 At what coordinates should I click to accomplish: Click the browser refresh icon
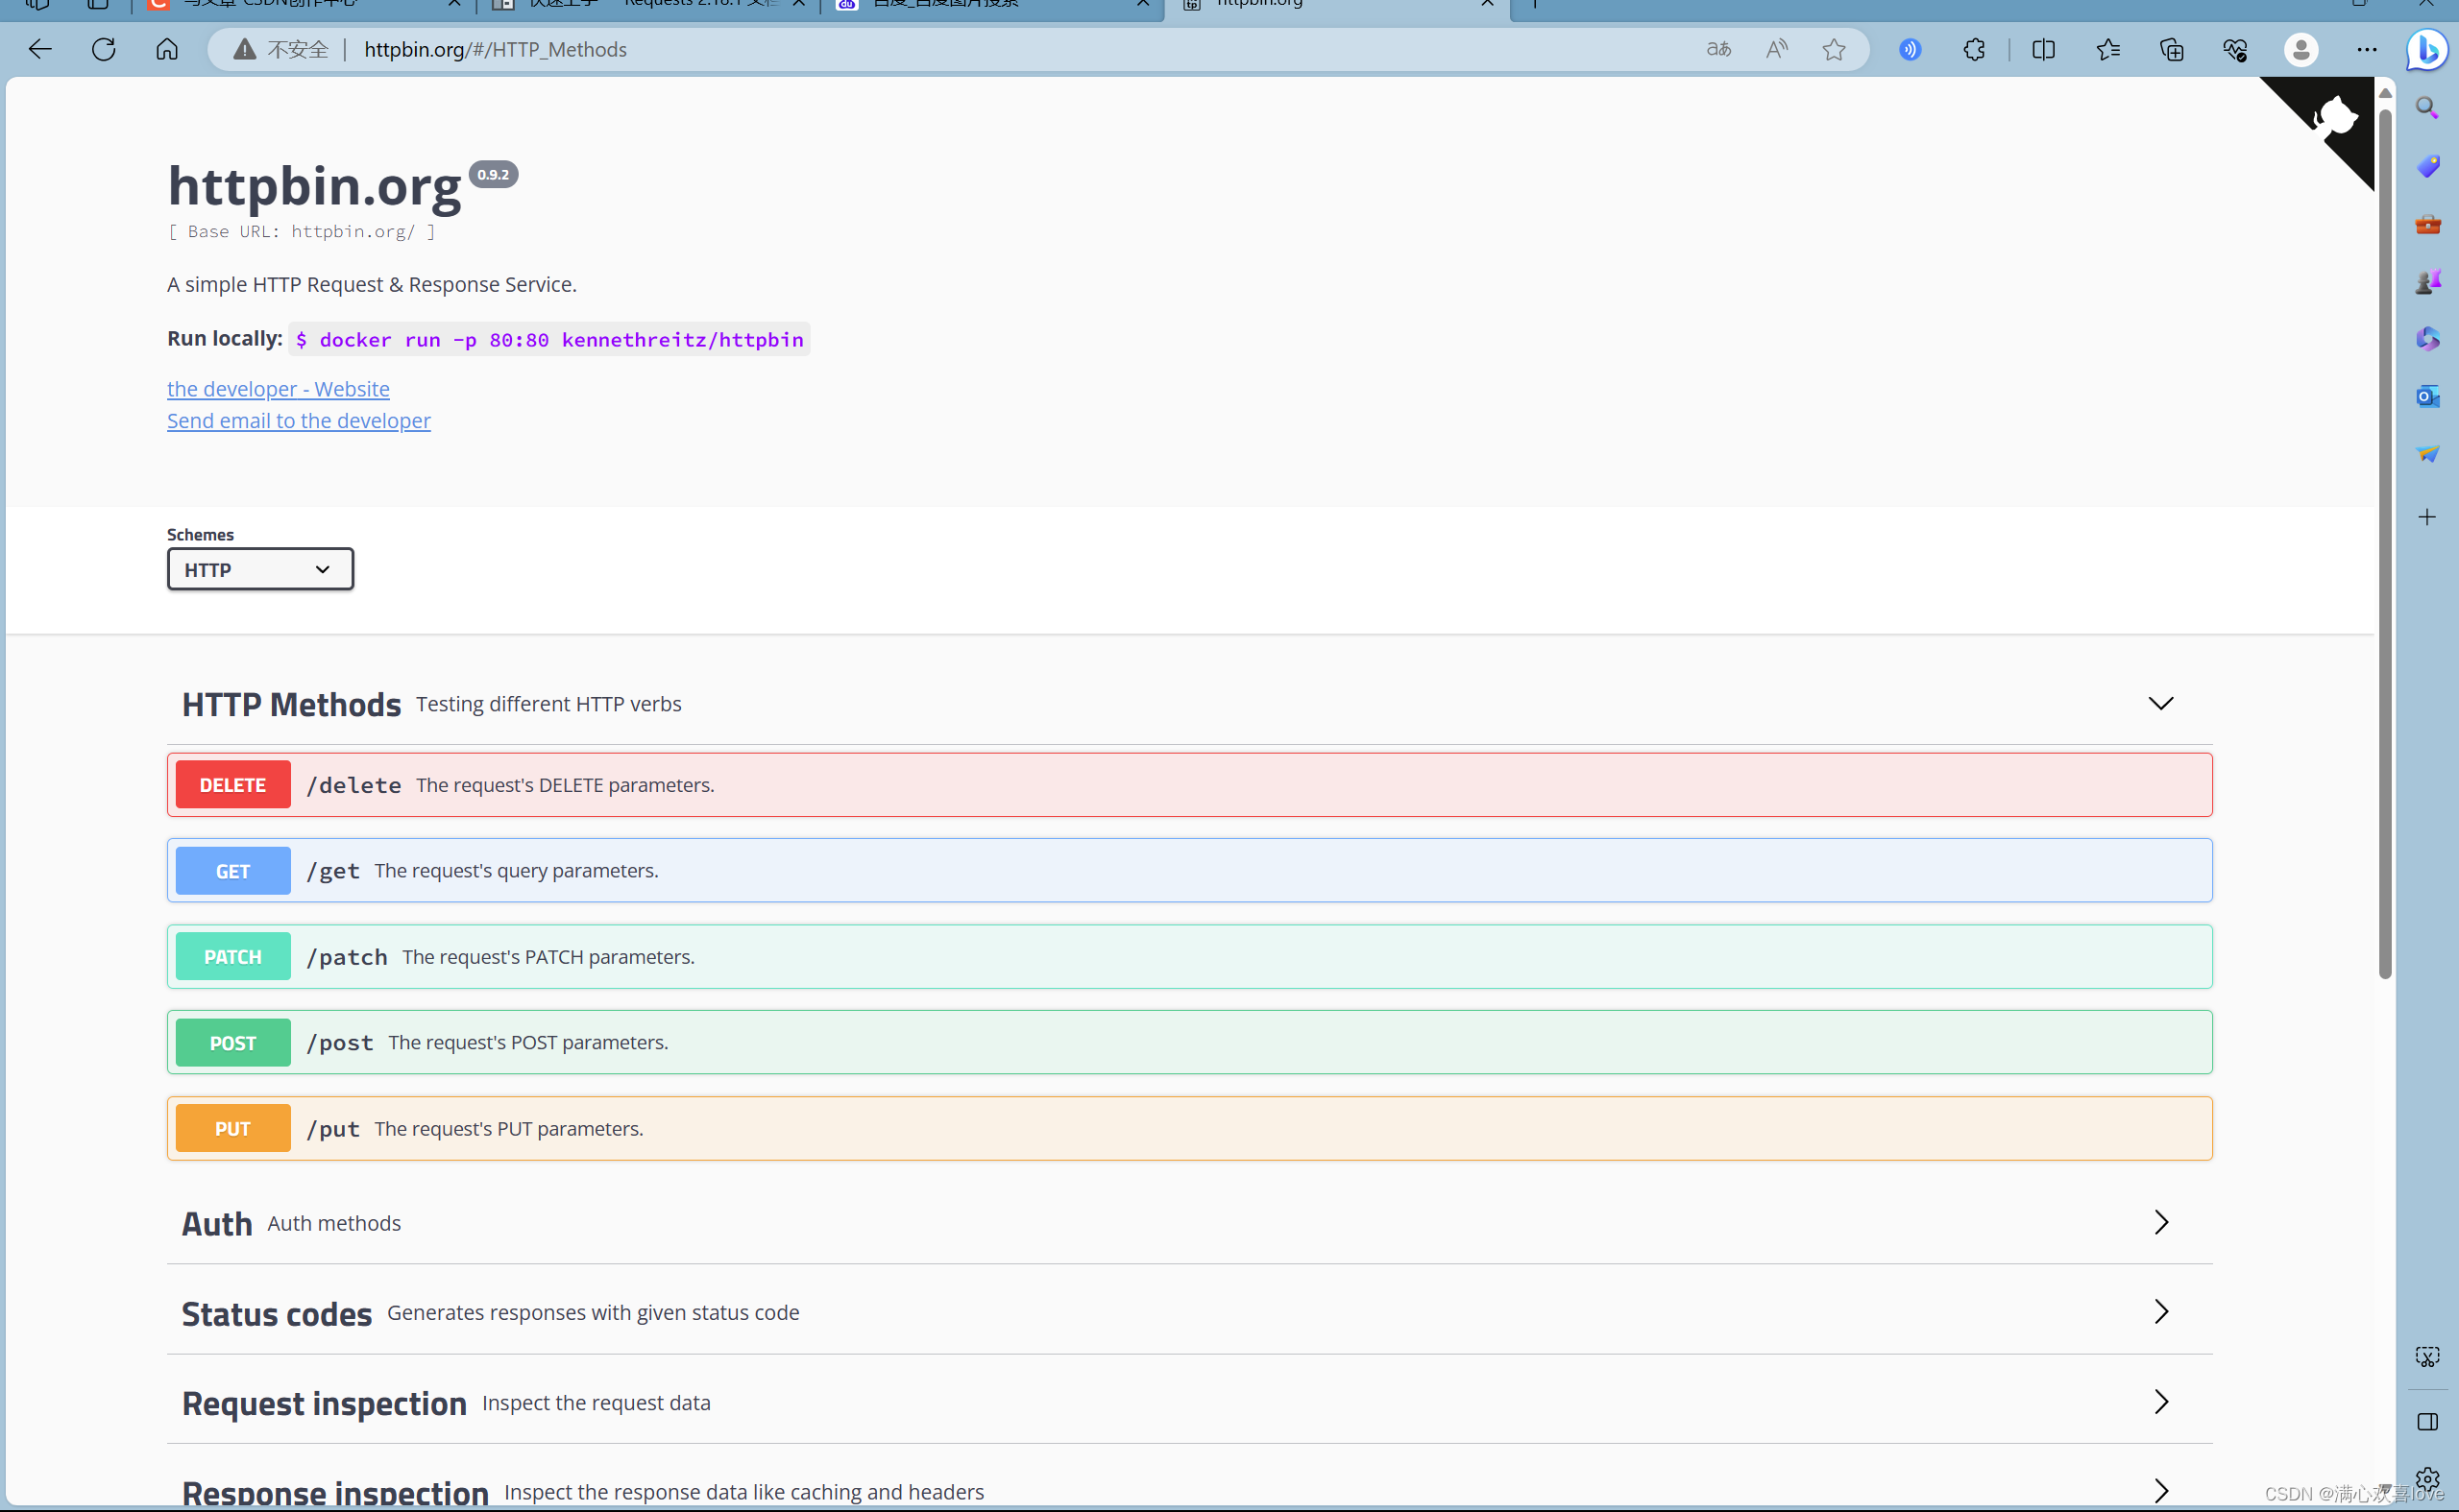(103, 49)
